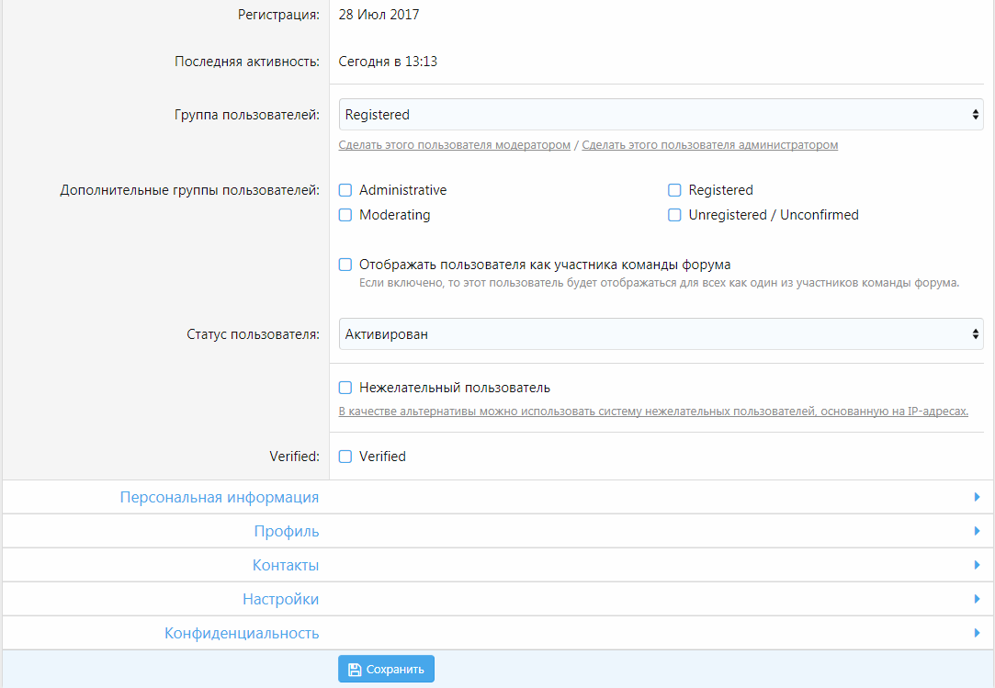This screenshot has width=995, height=688.
Task: Open the Группа пользователей dropdown
Action: click(660, 114)
